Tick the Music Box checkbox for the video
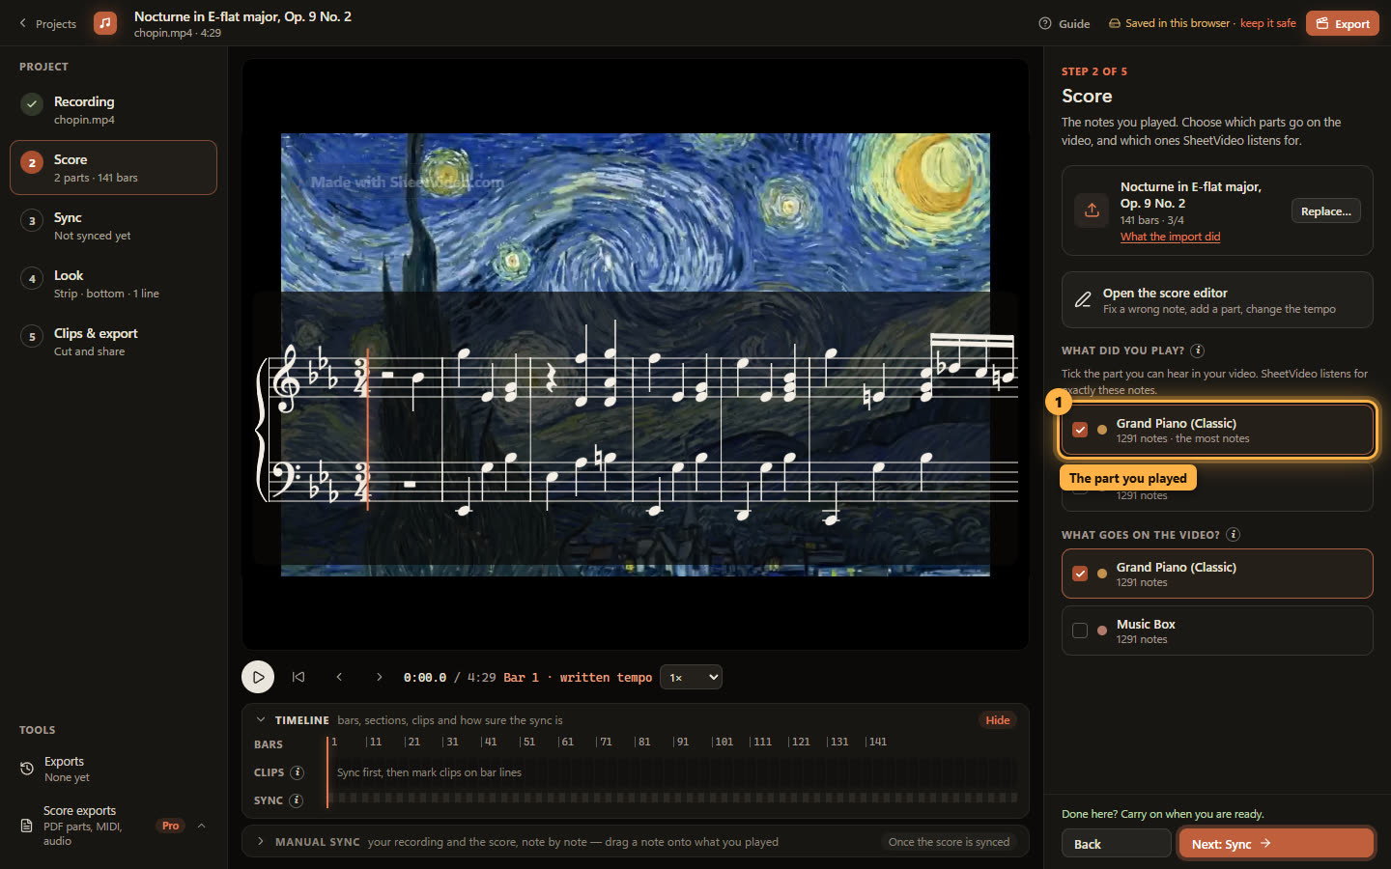The width and height of the screenshot is (1391, 869). [x=1080, y=631]
